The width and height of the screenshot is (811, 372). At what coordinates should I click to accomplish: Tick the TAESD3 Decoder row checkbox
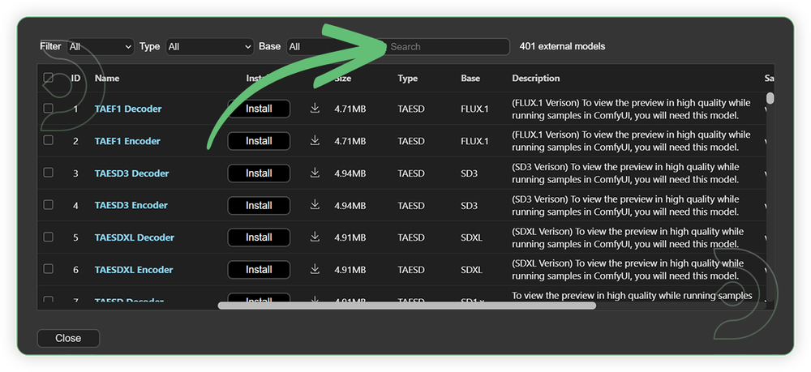tap(48, 173)
